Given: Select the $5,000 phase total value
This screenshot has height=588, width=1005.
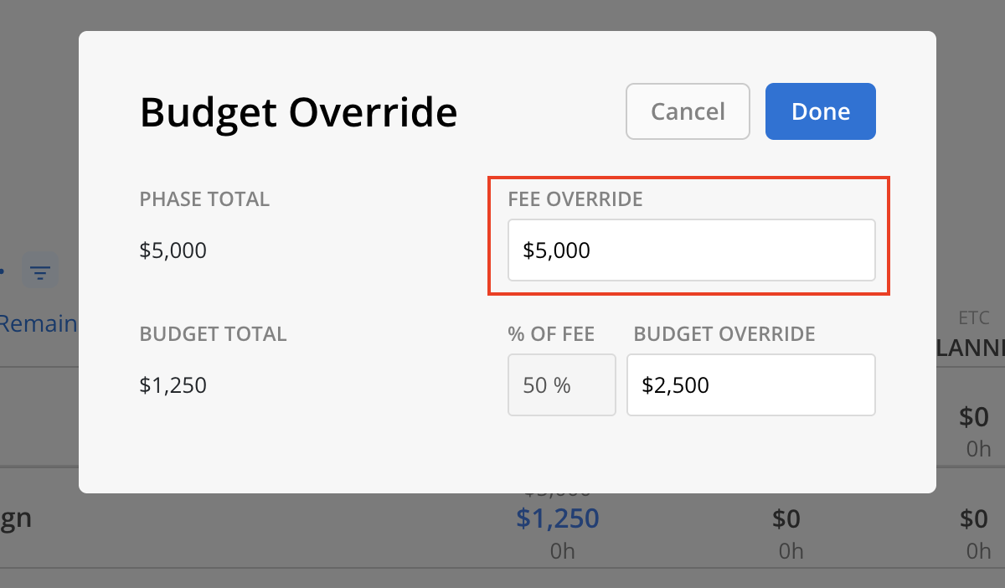Looking at the screenshot, I should point(173,250).
